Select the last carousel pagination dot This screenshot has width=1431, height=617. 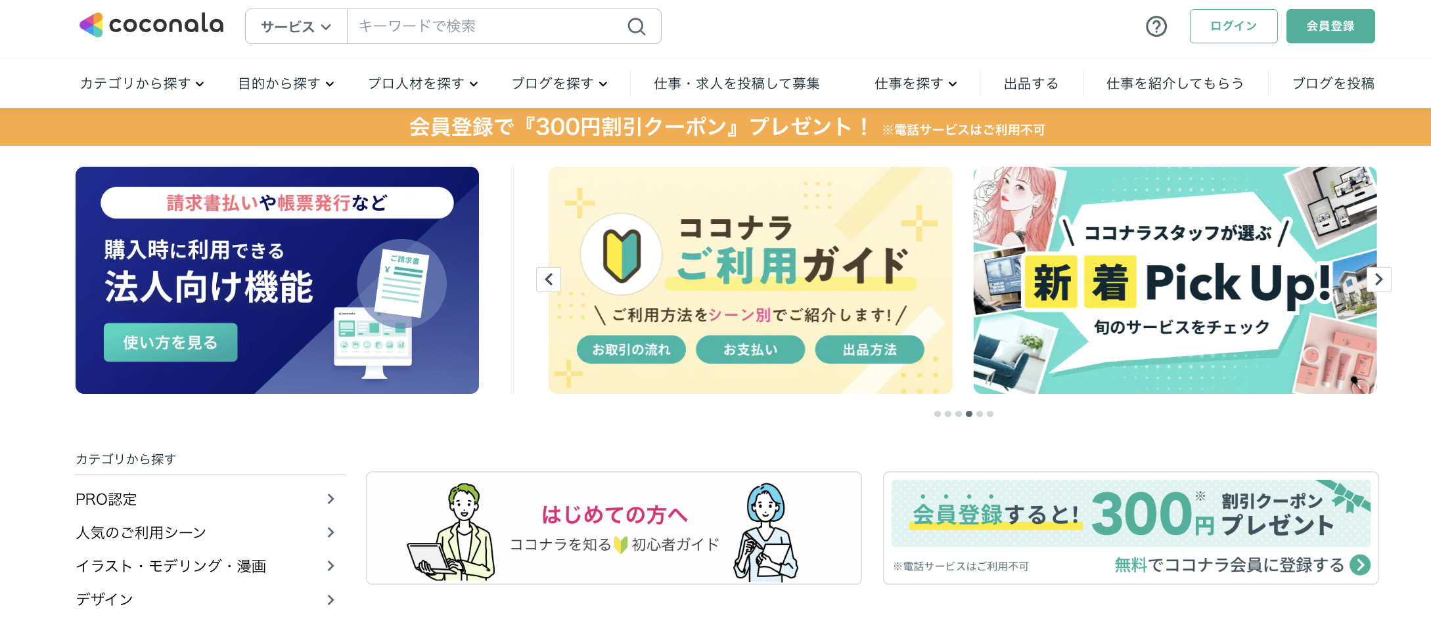[x=990, y=414]
